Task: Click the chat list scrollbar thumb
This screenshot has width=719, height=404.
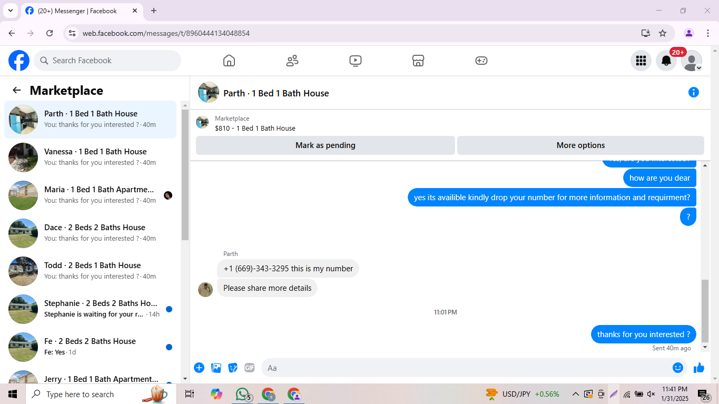Action: (185, 175)
